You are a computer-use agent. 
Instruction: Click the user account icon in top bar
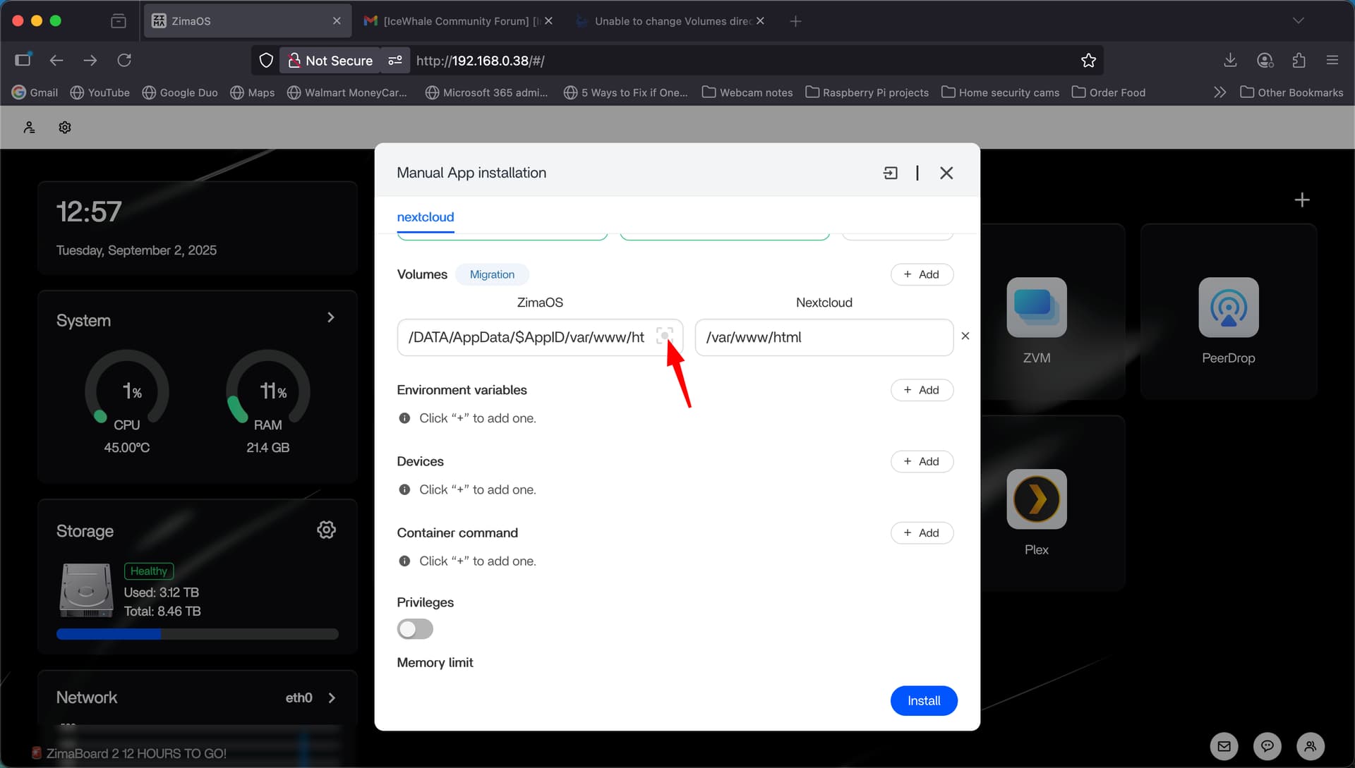point(29,128)
